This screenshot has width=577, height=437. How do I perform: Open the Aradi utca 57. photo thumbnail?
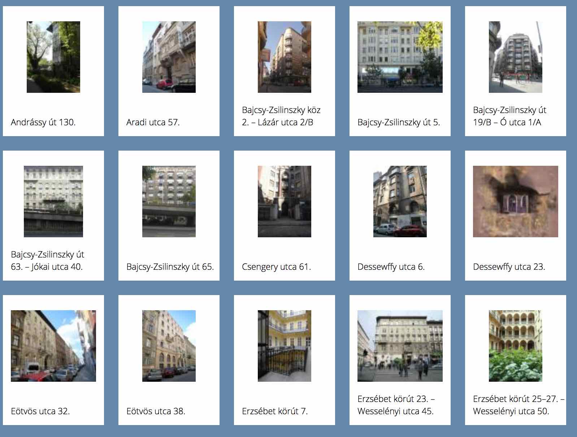pyautogui.click(x=169, y=57)
